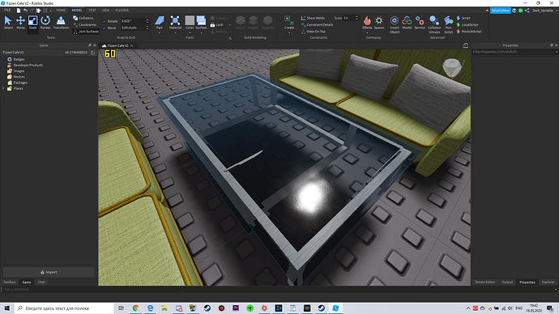Insert a LocalScript
Image resolution: width=559 pixels, height=314 pixels.
[x=467, y=24]
